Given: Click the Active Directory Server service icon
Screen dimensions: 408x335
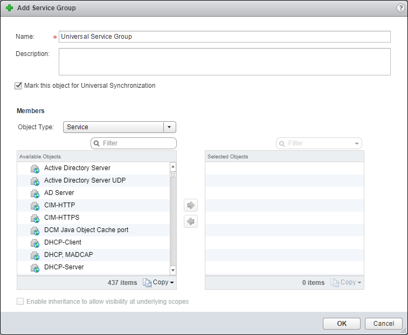Looking at the screenshot, I should tap(35, 169).
